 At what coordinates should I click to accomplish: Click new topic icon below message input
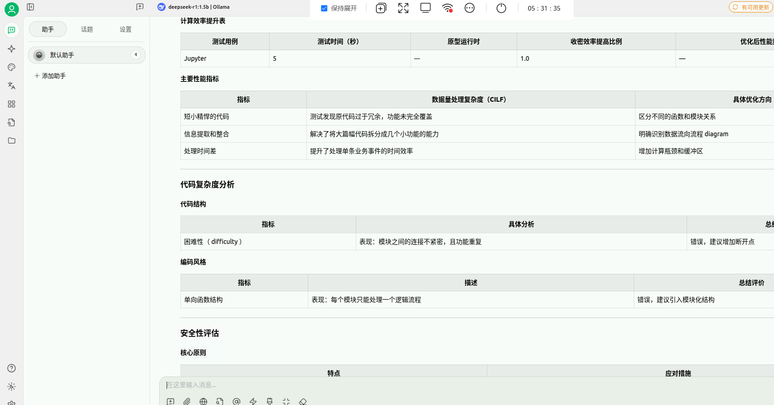pos(171,401)
